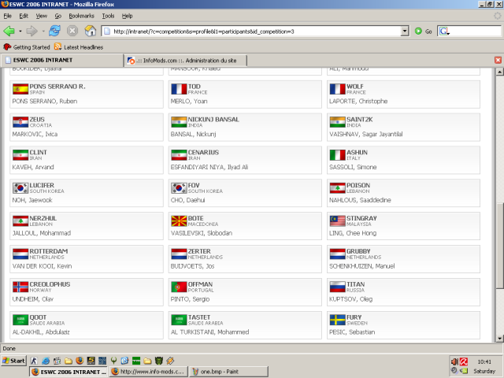
Task: Open the Google search engine selector
Action: tap(444, 31)
